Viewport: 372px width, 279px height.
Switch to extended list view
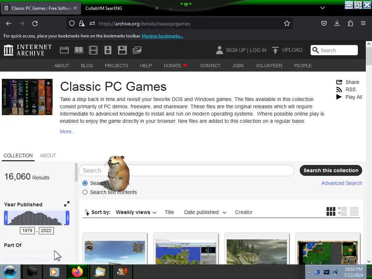343,211
